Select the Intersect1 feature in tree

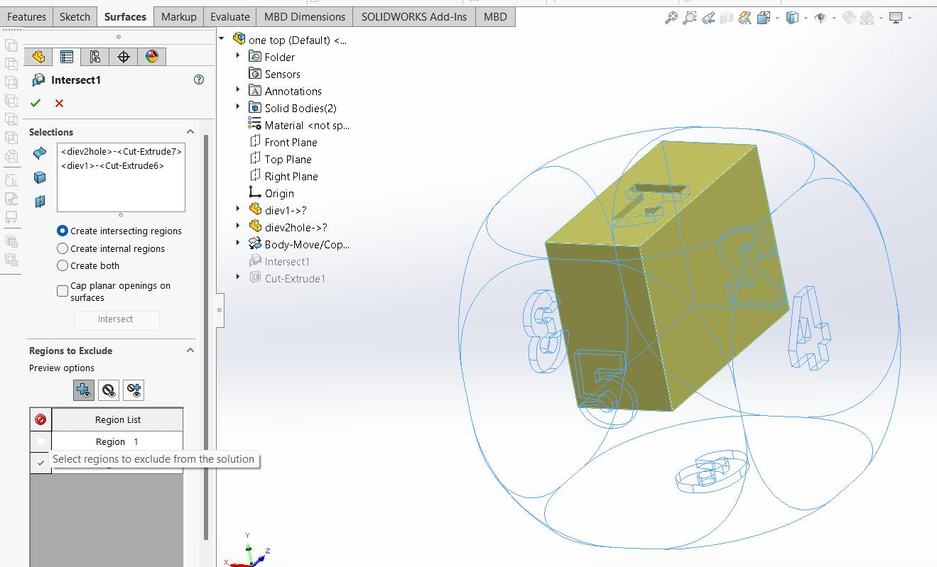287,261
